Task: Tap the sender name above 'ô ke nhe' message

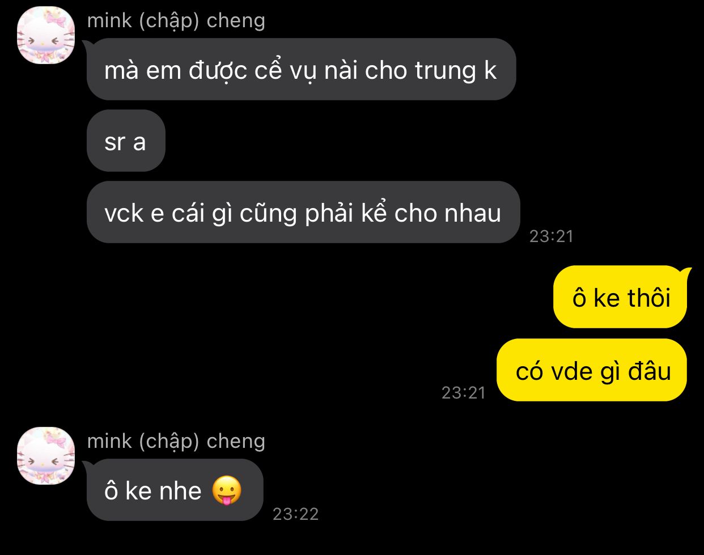Action: tap(176, 442)
